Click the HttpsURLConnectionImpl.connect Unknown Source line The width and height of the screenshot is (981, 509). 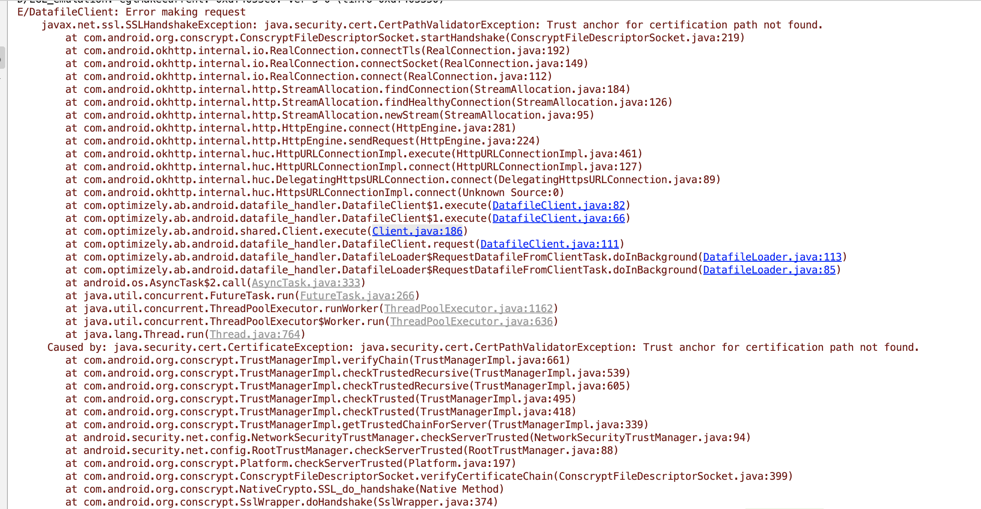click(315, 193)
